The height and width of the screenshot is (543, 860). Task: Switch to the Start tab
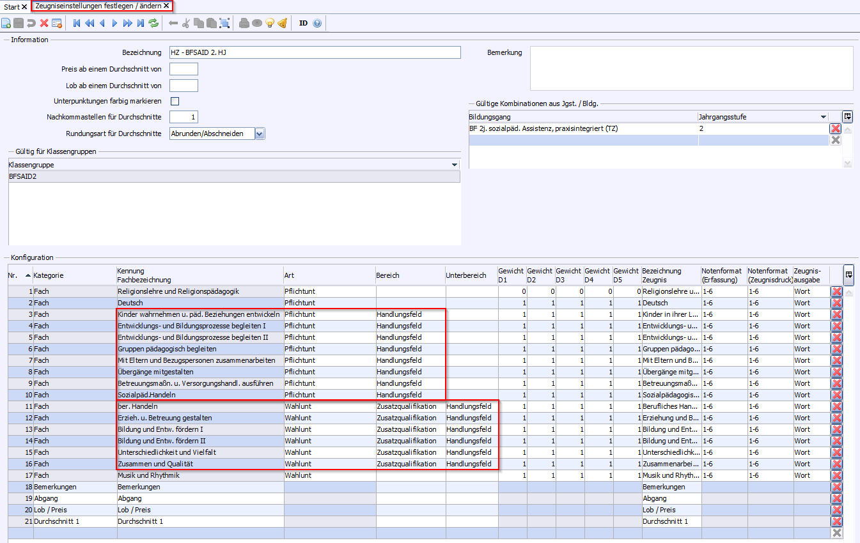[x=12, y=6]
